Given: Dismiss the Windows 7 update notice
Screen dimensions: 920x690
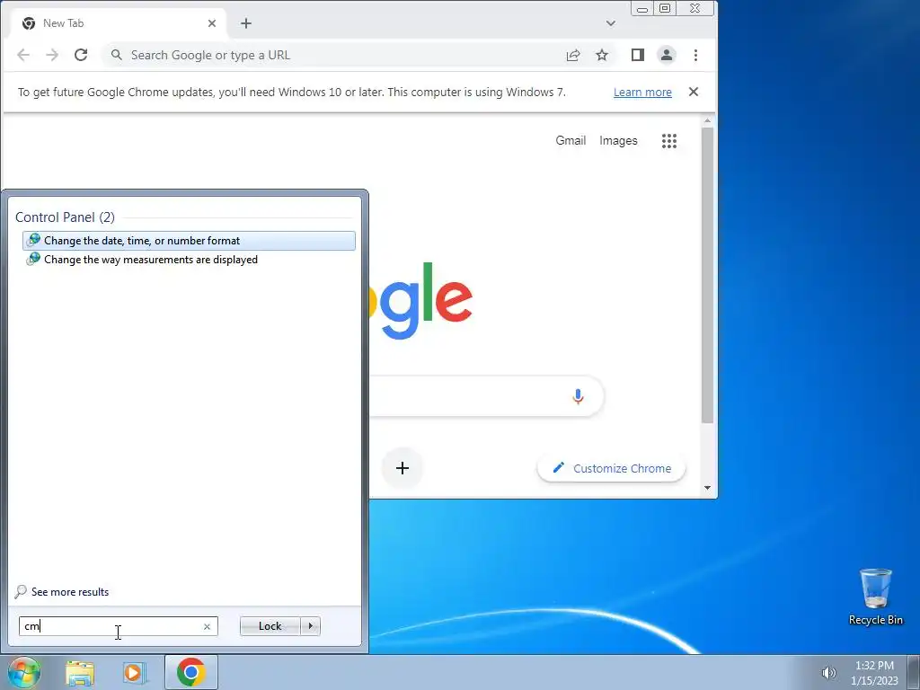Looking at the screenshot, I should pyautogui.click(x=694, y=93).
